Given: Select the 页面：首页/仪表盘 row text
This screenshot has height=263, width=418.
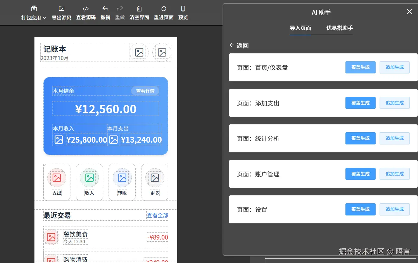Looking at the screenshot, I should point(262,68).
